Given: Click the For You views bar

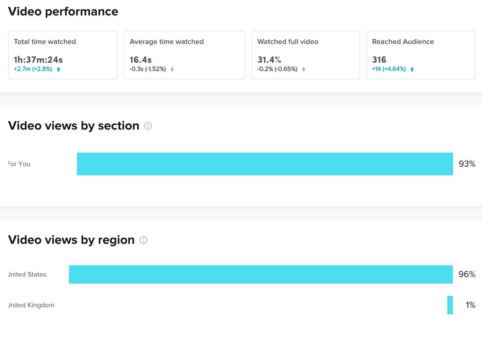Looking at the screenshot, I should (265, 164).
